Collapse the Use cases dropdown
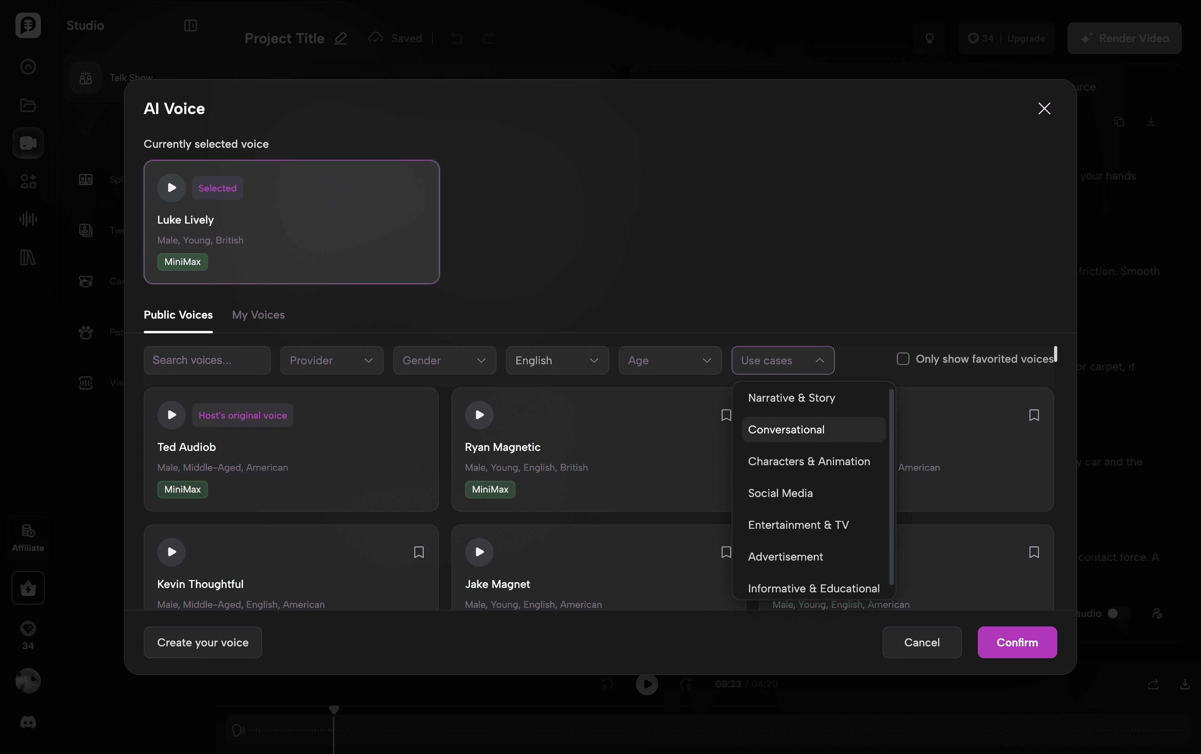 [x=783, y=361]
